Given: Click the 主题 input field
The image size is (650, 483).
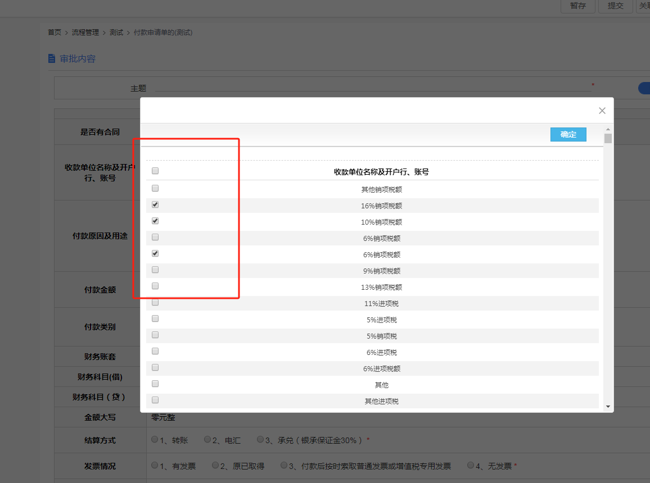Looking at the screenshot, I should 373,88.
